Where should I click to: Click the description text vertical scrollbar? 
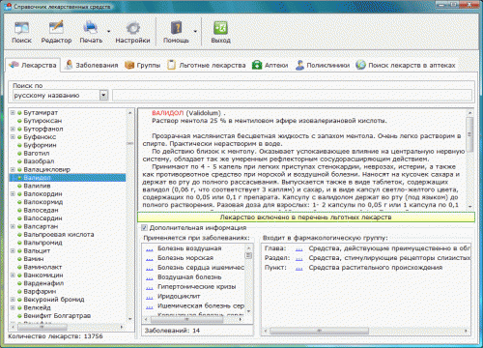point(469,159)
